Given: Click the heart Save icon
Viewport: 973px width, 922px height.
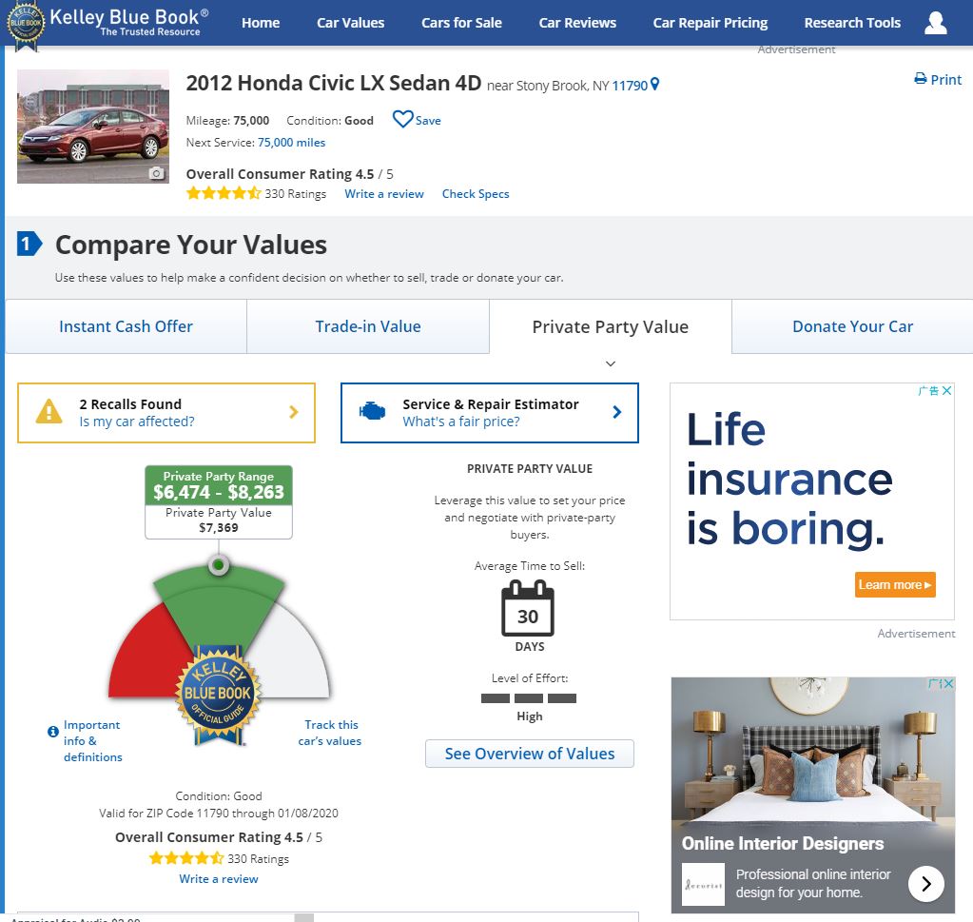Looking at the screenshot, I should coord(403,120).
